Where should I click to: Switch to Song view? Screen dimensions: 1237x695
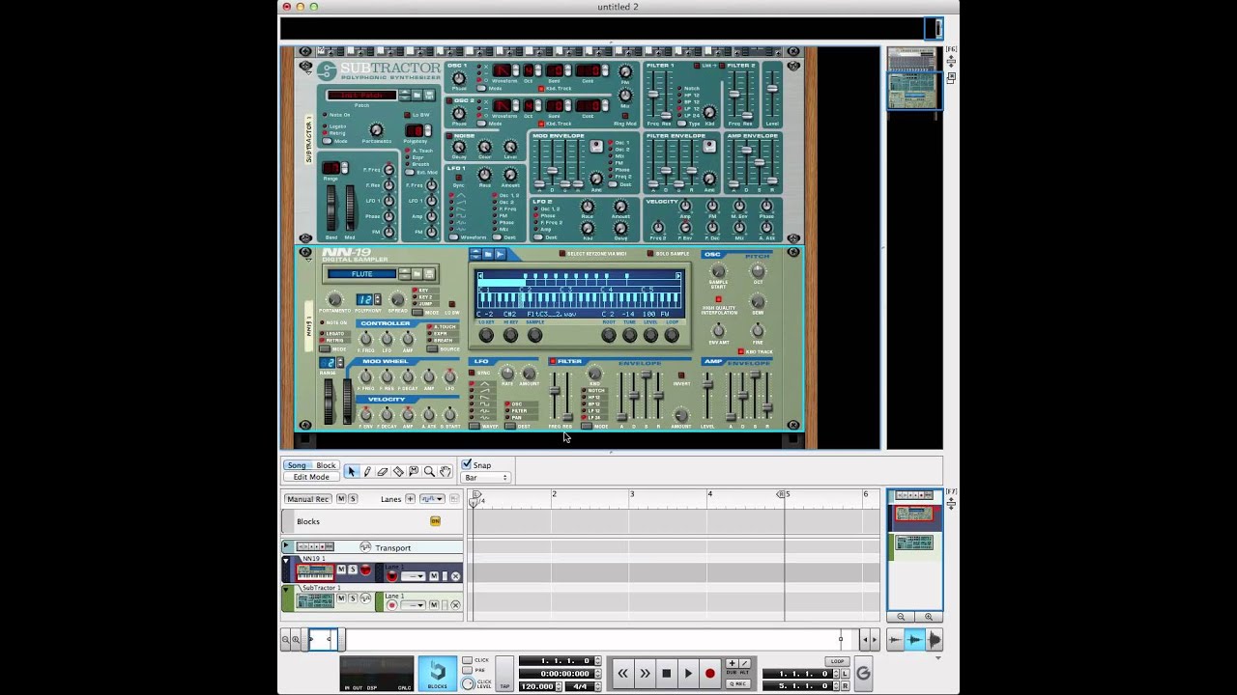coord(297,465)
